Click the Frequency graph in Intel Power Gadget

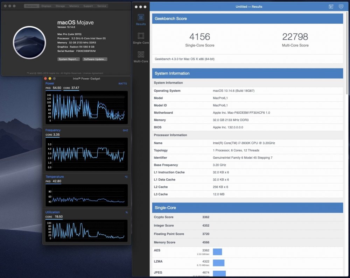86,154
